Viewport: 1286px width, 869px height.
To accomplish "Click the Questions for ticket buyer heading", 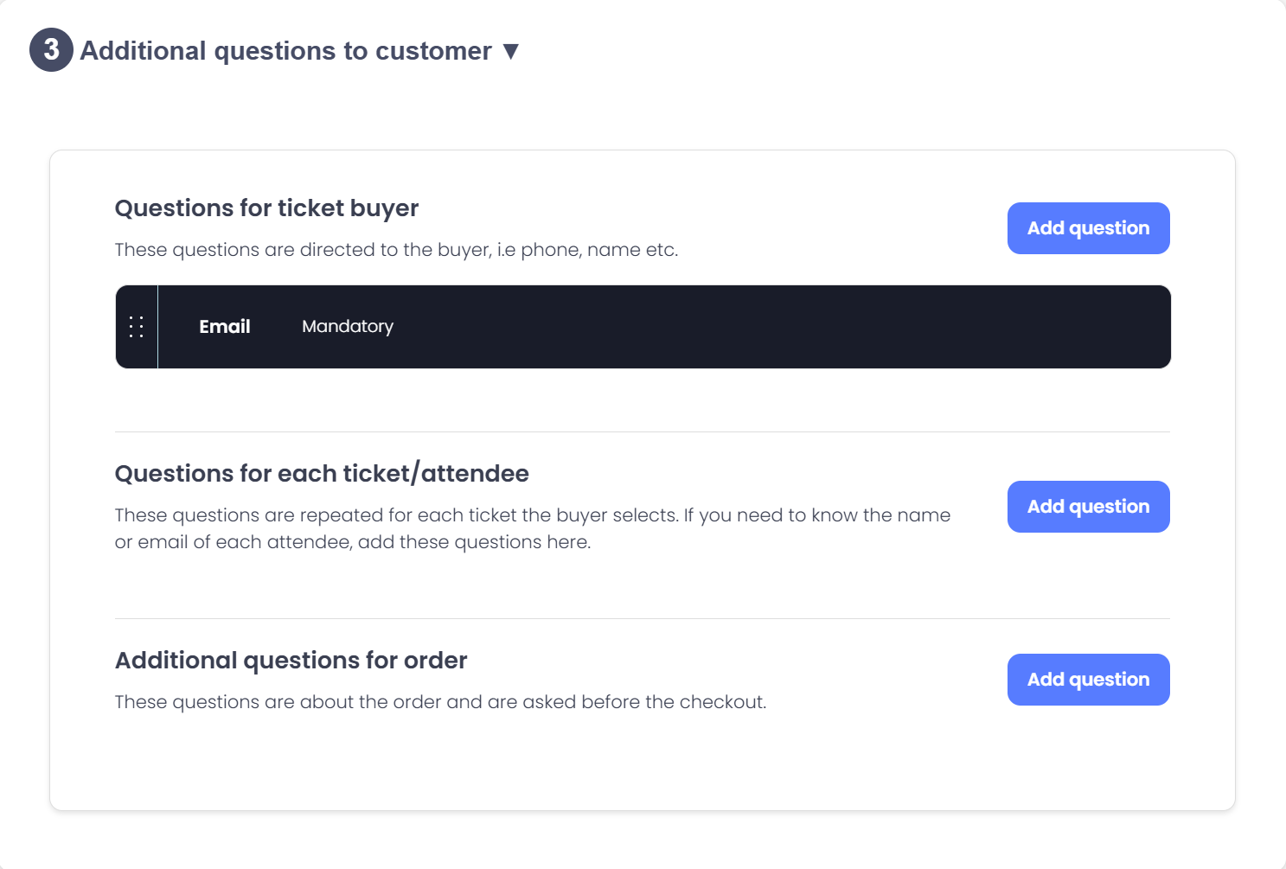I will pos(266,208).
